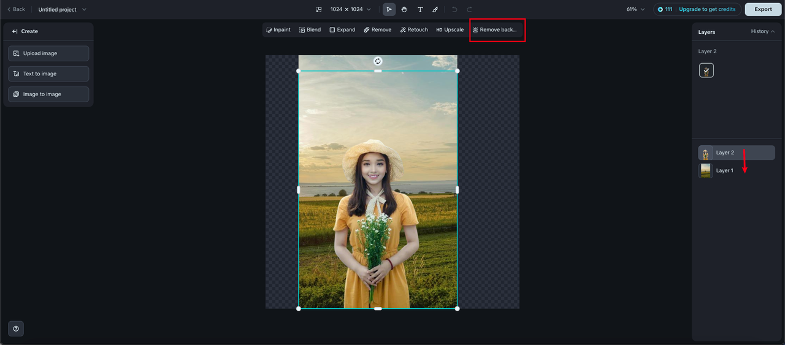785x345 pixels.
Task: Click the Layer 2 preview thumbnail
Action: point(706,70)
